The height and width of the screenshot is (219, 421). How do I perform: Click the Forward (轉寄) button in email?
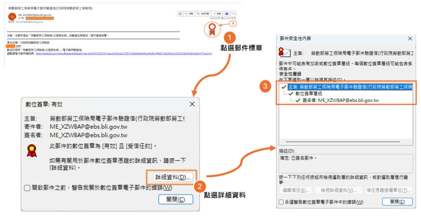[217, 14]
